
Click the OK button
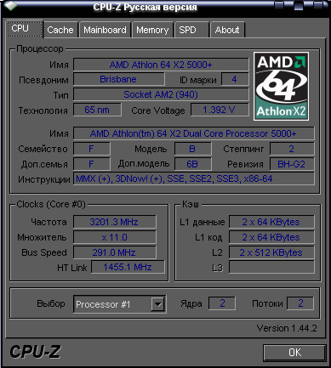294,353
